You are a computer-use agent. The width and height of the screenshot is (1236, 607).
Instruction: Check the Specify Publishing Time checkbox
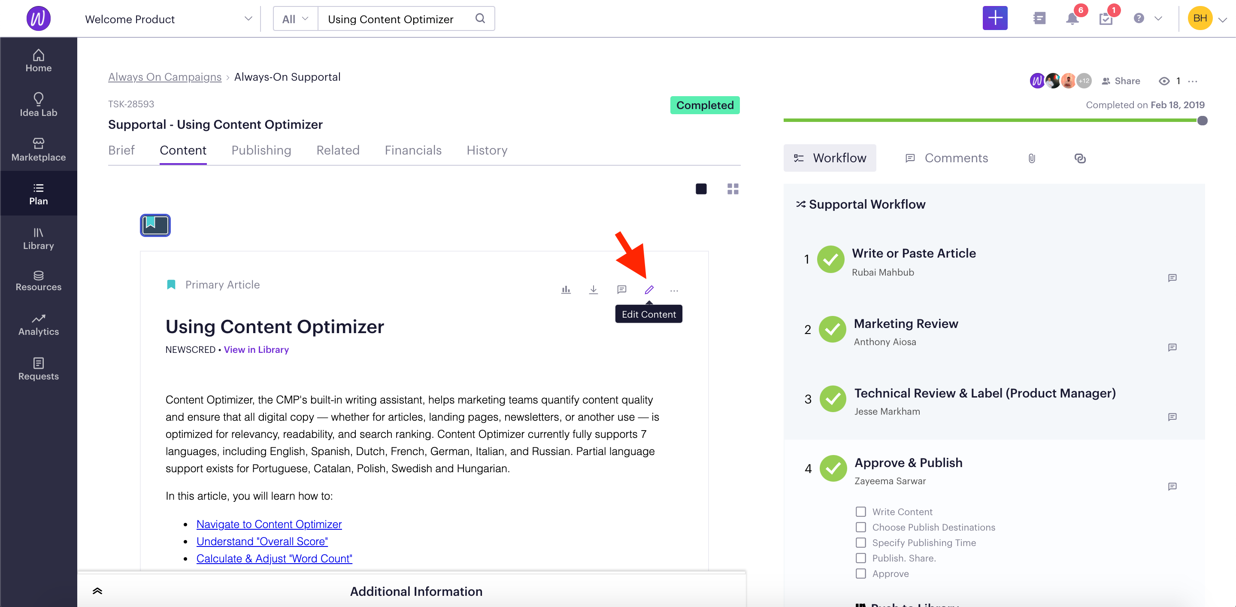coord(861,542)
